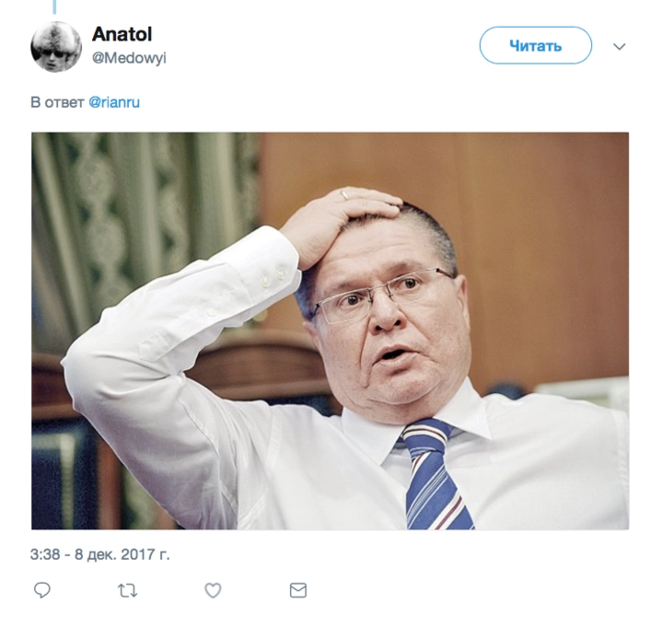This screenshot has width=663, height=627.
Task: Click the reply speech bubble icon
Action: click(x=41, y=590)
